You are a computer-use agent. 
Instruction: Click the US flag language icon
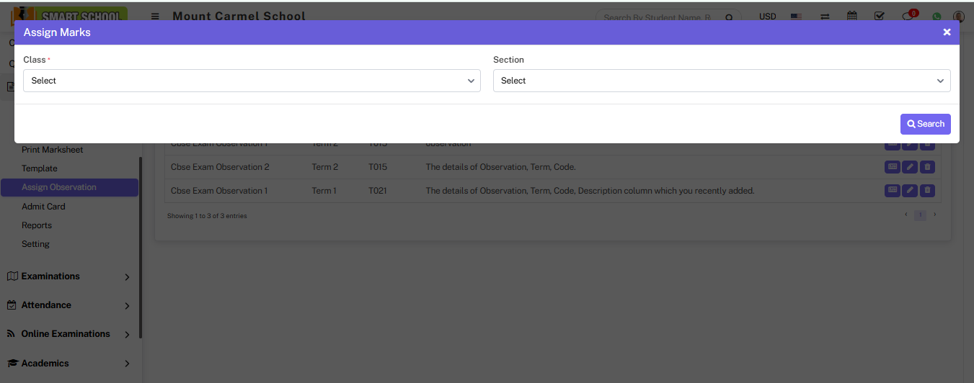796,16
